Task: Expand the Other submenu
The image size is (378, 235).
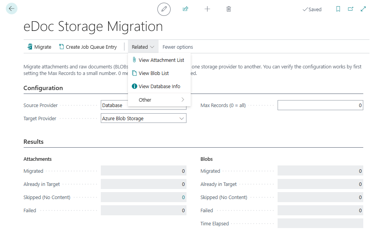Action: [x=159, y=100]
